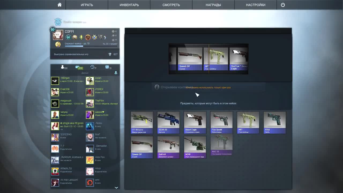
Task: Click the XP progress bar for level 19
Action: pyautogui.click(x=91, y=46)
